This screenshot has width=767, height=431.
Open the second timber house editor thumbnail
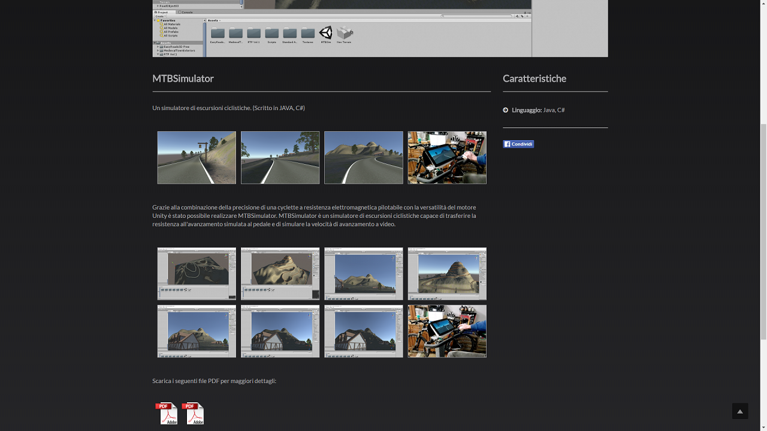click(x=280, y=331)
